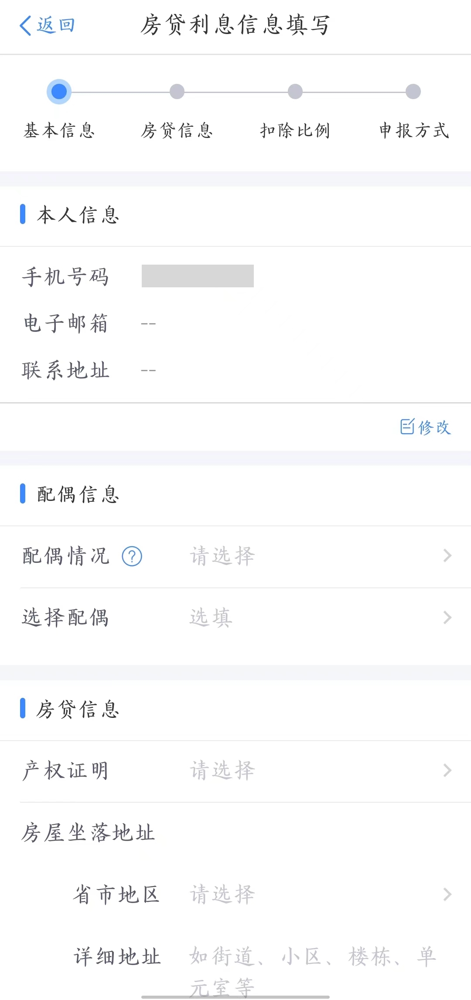Screen dimensions: 471x1000
Task: Jump to the 申报方式 step label
Action: pos(414,130)
